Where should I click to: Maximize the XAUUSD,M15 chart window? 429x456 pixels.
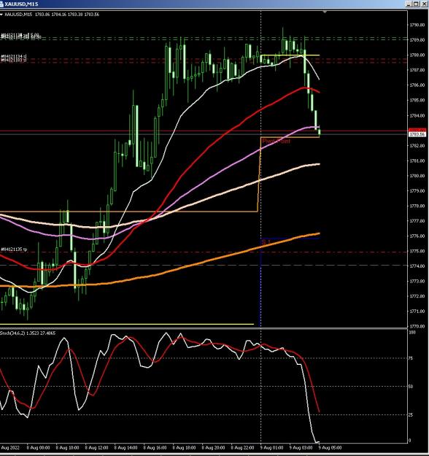[416, 4]
